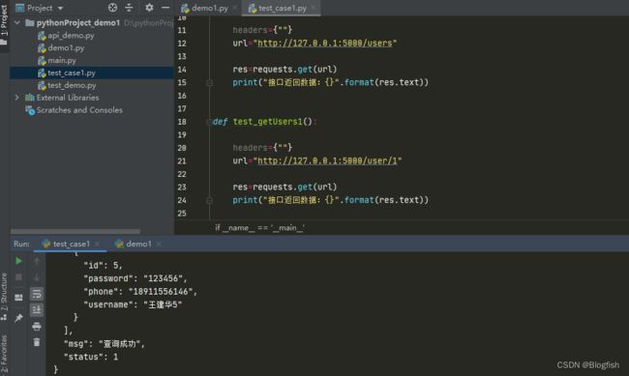
Task: Click the def test_getUsers1() line
Action: coord(265,122)
